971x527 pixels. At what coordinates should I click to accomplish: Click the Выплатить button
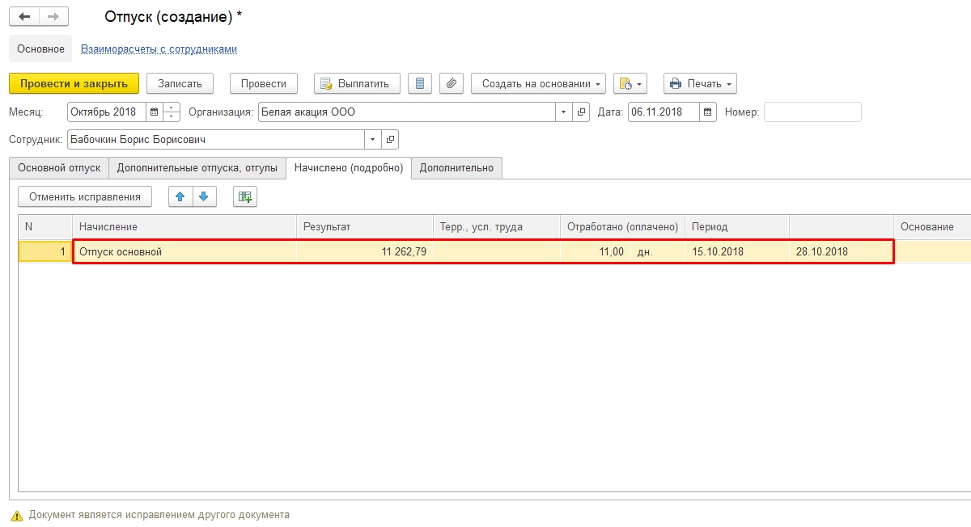[356, 83]
